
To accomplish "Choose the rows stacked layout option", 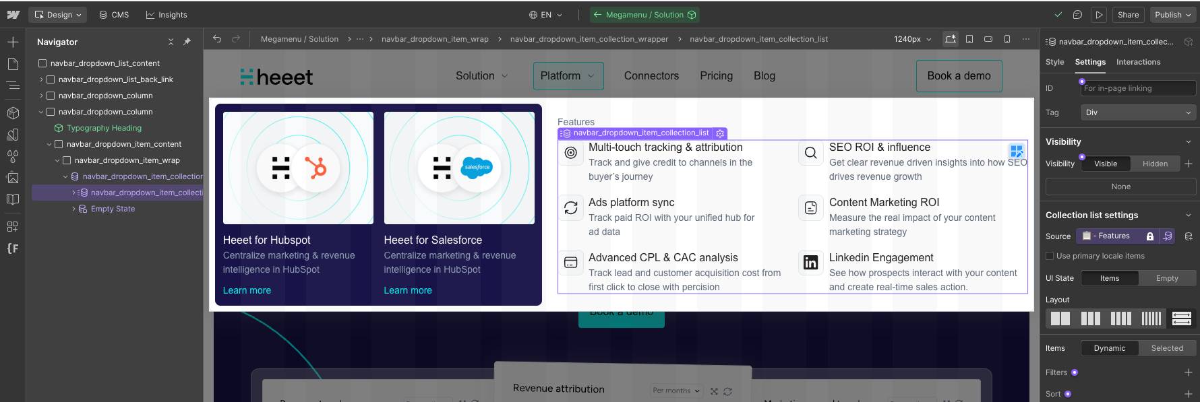I will click(x=1182, y=319).
